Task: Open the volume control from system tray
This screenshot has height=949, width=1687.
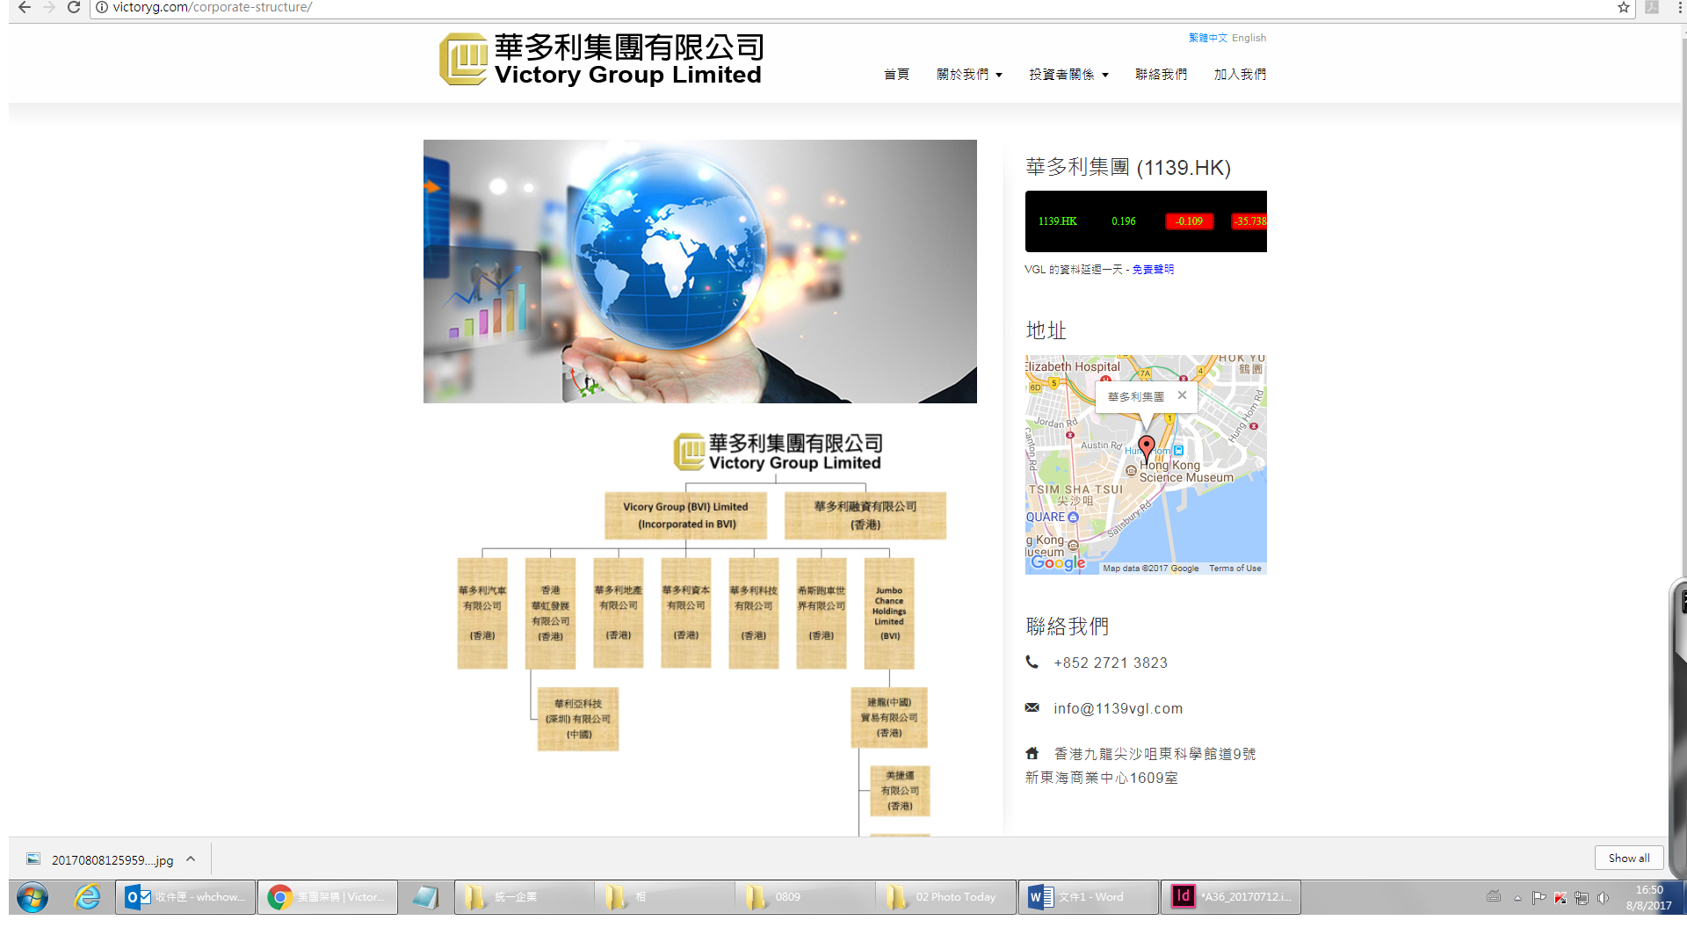Action: 1605,897
